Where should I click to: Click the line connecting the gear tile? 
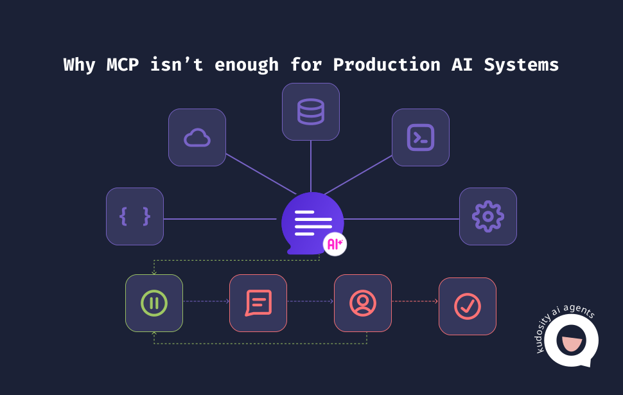(x=401, y=219)
